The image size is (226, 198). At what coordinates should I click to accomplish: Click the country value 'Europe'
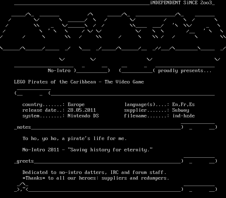(76, 105)
